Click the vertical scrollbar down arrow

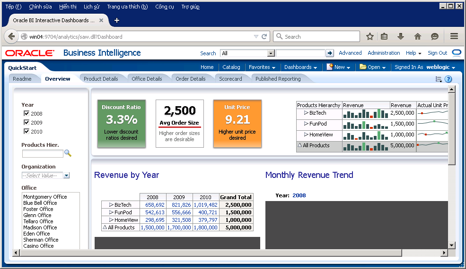452,245
